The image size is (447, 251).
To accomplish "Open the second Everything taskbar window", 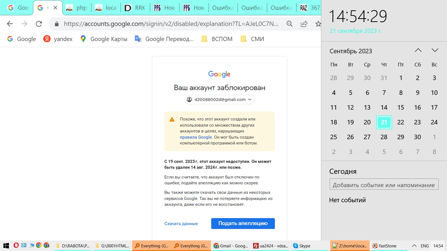I will point(191,246).
